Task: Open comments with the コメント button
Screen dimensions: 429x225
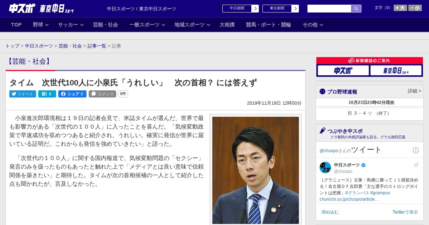Action: point(102,94)
